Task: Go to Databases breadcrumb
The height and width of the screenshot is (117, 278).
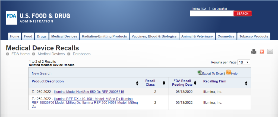Action: click(81, 54)
